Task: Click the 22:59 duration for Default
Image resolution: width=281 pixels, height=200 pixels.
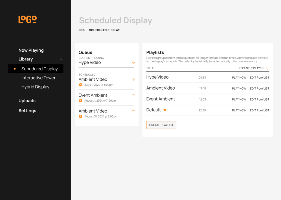Action: click(x=202, y=110)
